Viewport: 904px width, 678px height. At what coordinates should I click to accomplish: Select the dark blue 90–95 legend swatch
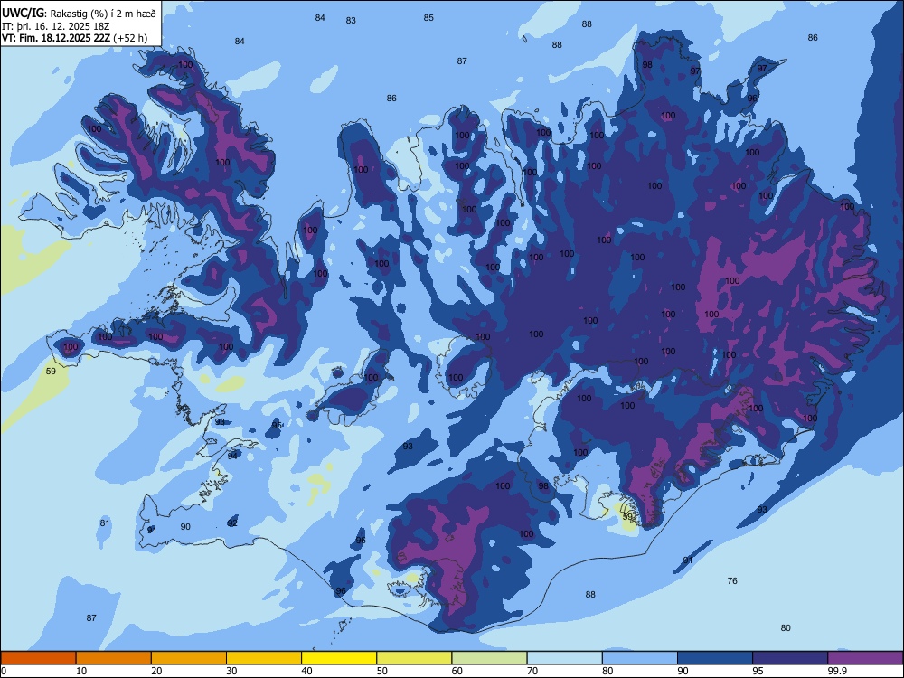coord(715,658)
